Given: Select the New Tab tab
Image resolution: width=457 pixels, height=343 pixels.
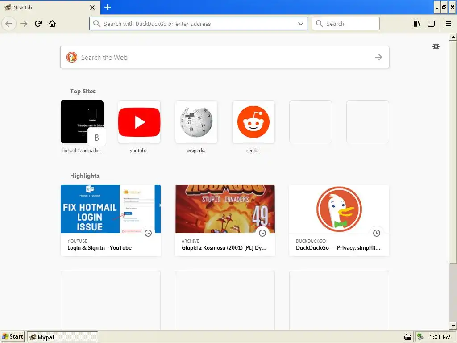Looking at the screenshot, I should click(50, 8).
